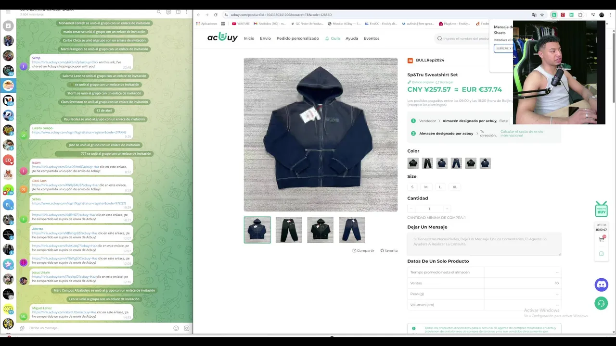The width and height of the screenshot is (616, 346).
Task: Open Envío in acbuy nav
Action: [x=265, y=38]
